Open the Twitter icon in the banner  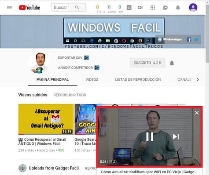coord(196,39)
